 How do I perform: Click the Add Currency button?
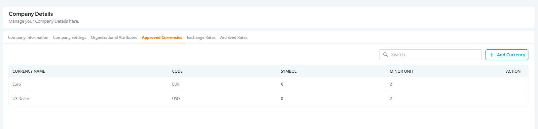(507, 55)
